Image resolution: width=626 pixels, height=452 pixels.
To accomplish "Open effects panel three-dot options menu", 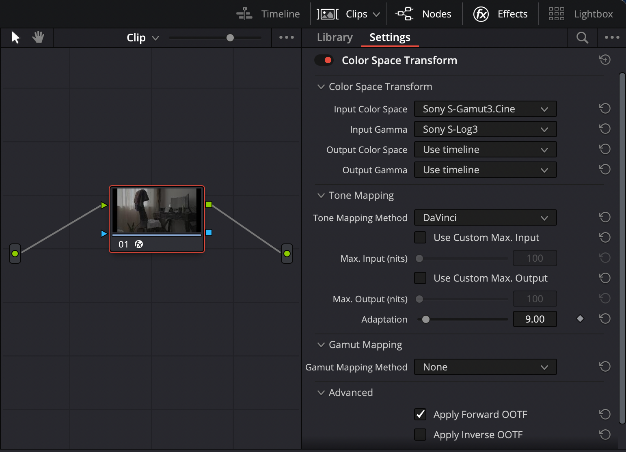I will tap(612, 37).
